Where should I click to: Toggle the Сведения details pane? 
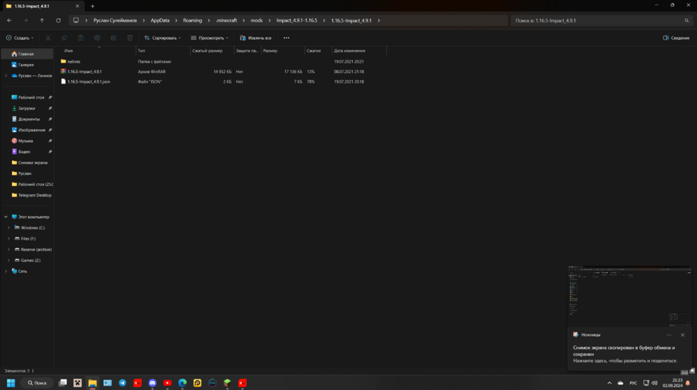pos(676,38)
